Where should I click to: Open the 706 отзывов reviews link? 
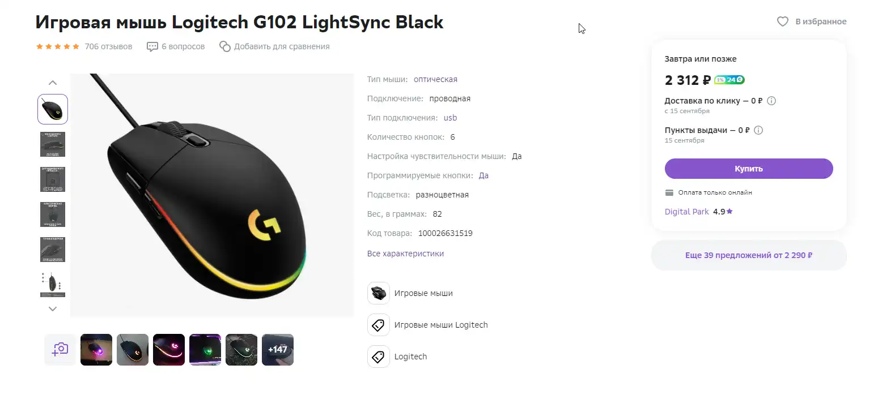pyautogui.click(x=108, y=46)
